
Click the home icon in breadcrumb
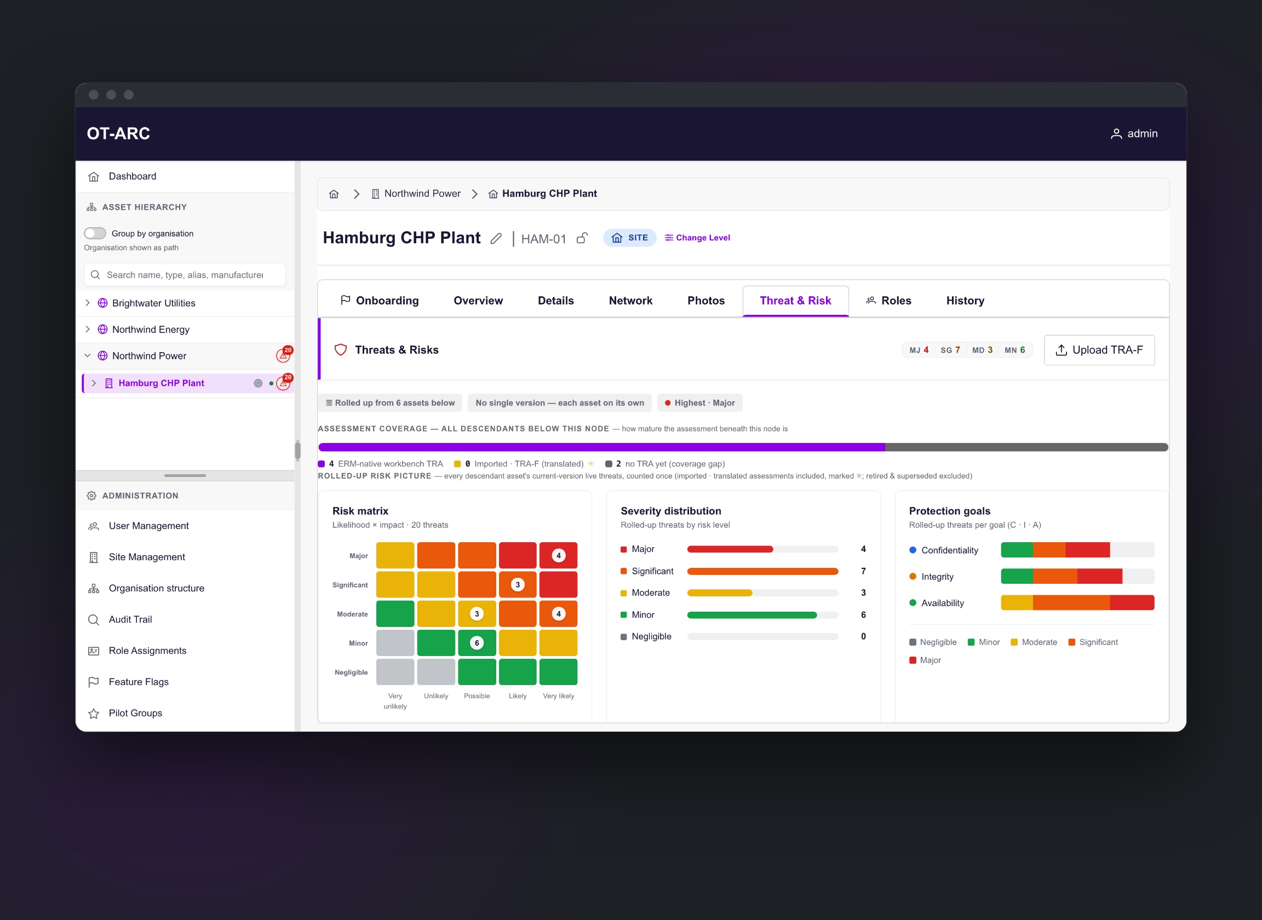[334, 194]
